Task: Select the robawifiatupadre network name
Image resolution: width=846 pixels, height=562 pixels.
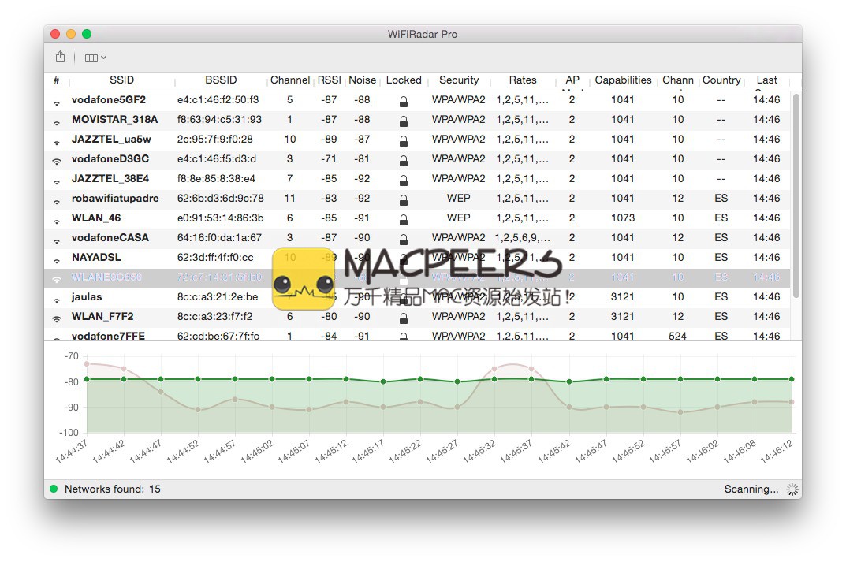Action: (x=115, y=198)
